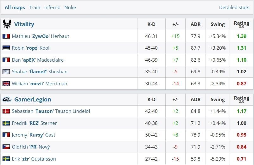Screen dimensions: 254x165
Task: Click the GamerLegion team logo icon
Action: coord(7,99)
